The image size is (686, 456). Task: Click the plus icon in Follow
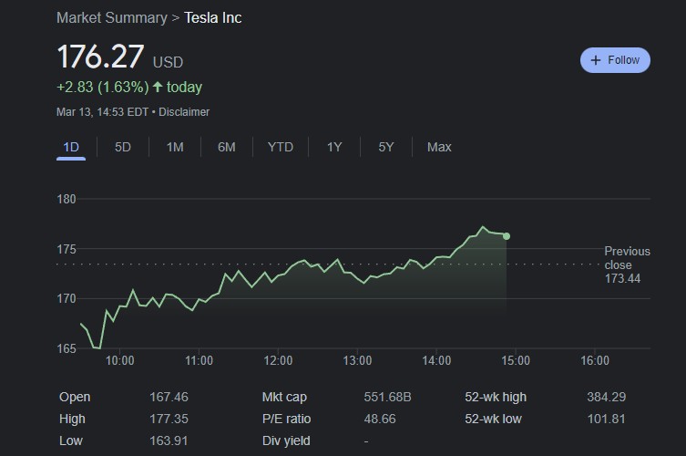coord(596,60)
